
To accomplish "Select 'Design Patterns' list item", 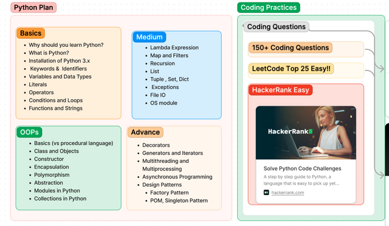I will tap(162, 185).
